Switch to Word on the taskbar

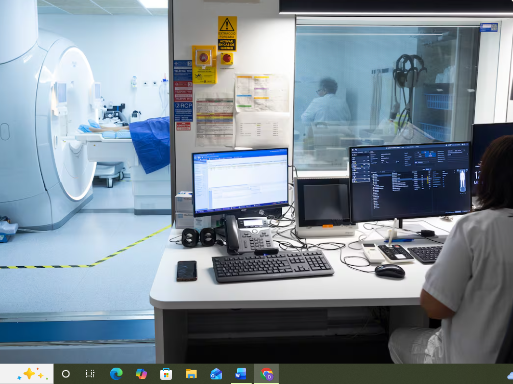tap(241, 374)
